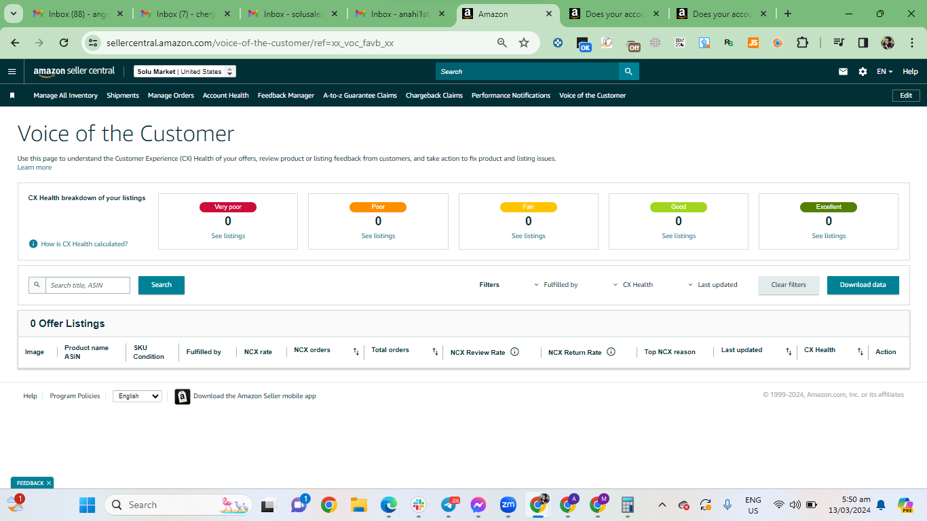
Task: Expand the CX Health filter
Action: coord(633,285)
